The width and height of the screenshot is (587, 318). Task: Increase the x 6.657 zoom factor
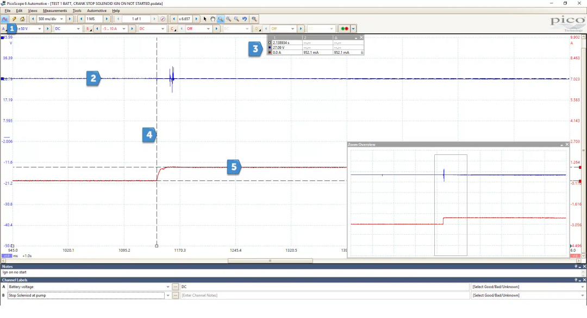[x=197, y=18]
